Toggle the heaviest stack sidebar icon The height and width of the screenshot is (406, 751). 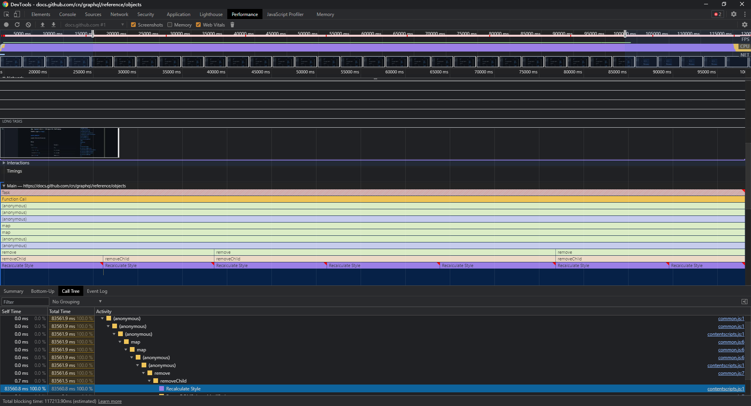pyautogui.click(x=744, y=302)
